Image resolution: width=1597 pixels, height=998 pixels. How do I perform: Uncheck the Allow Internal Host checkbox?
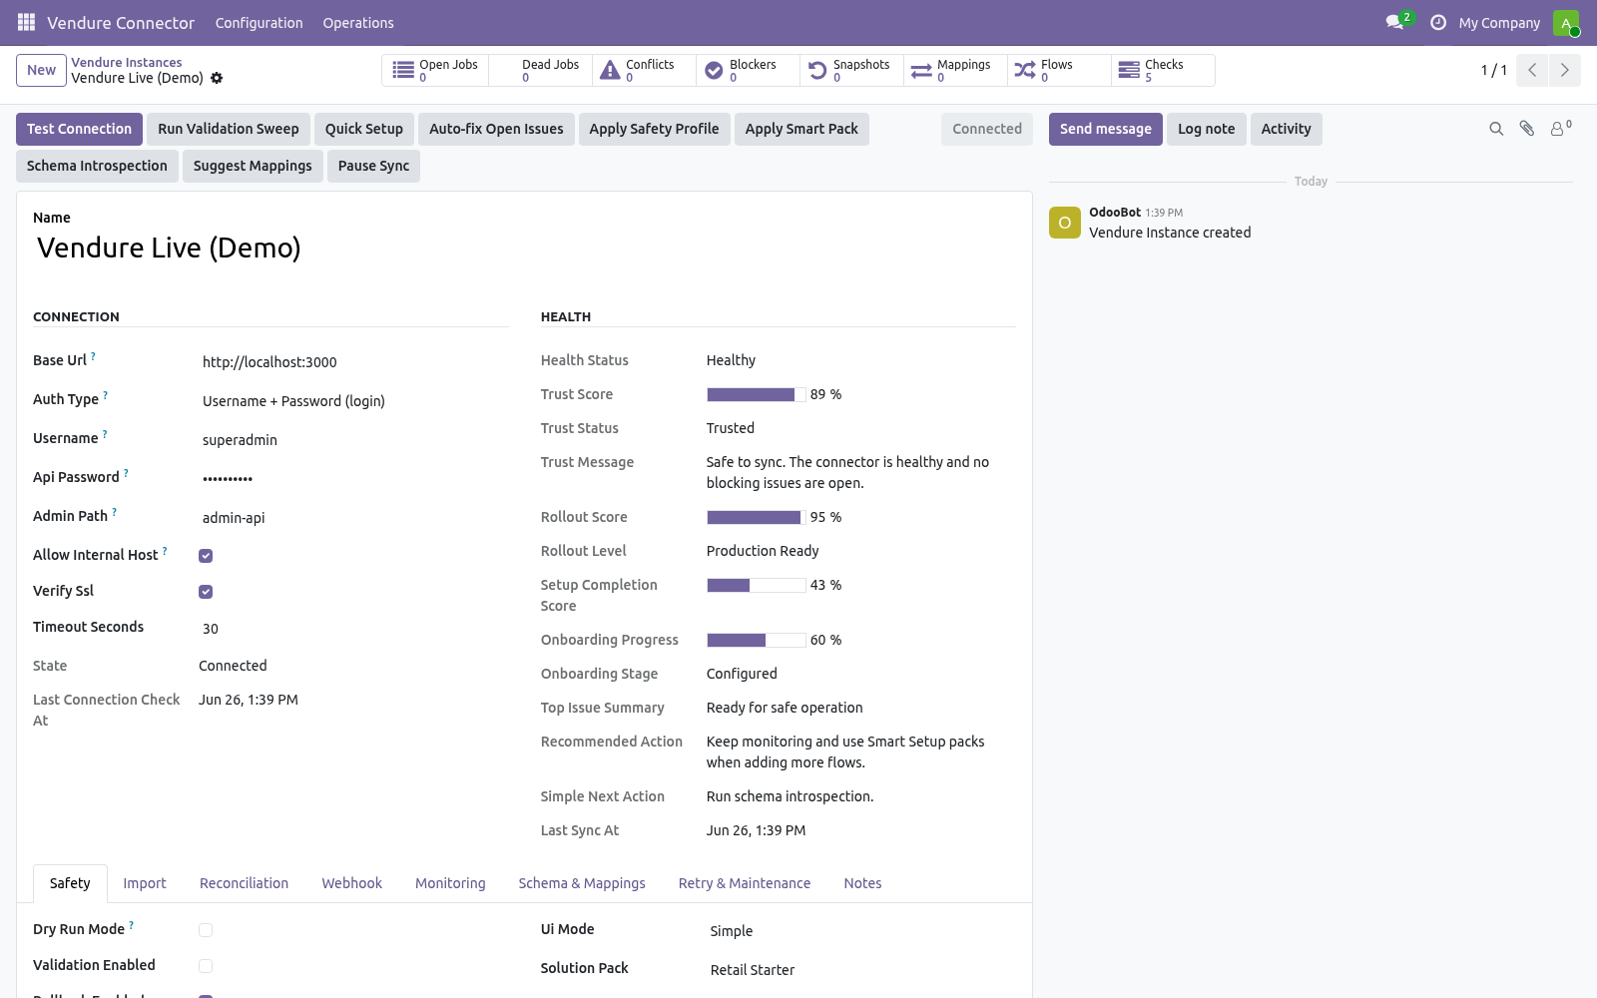tap(206, 556)
